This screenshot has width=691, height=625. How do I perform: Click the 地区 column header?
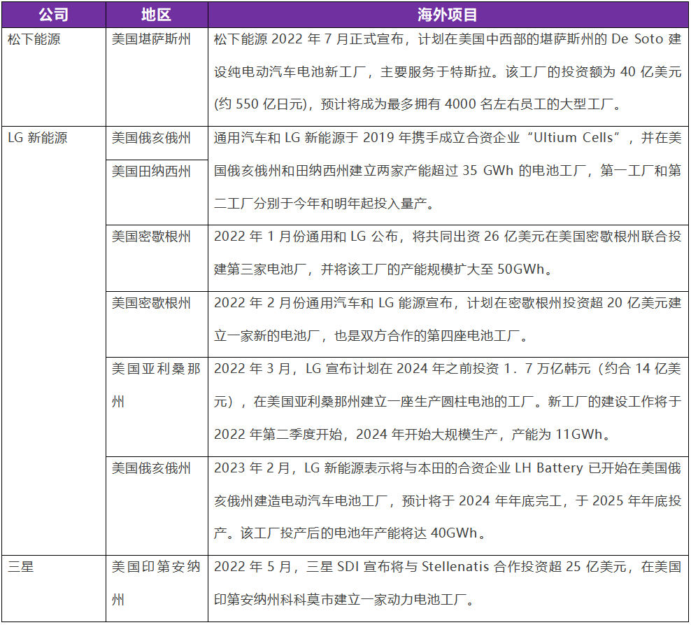point(157,15)
